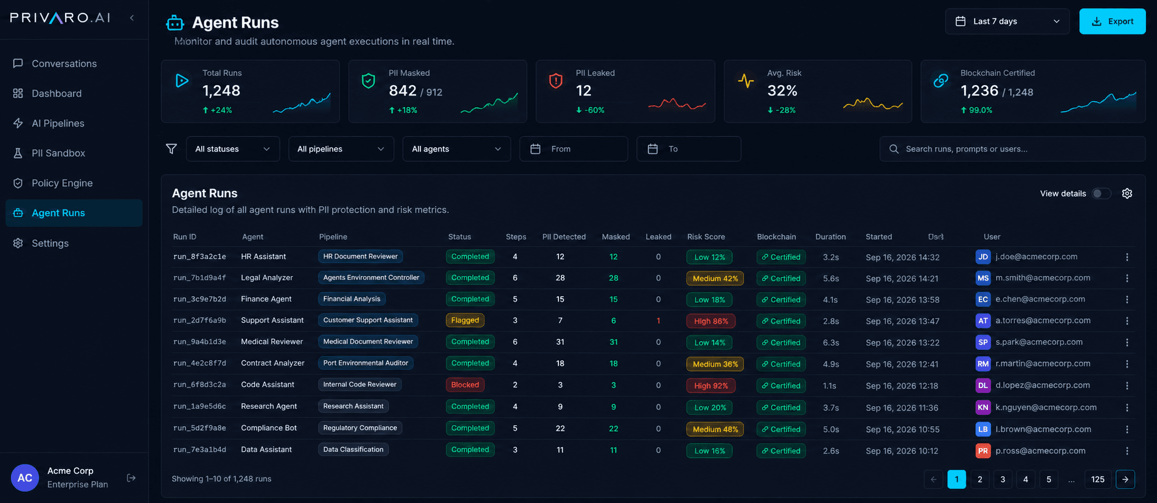Click the PII Masked shield icon

pyautogui.click(x=368, y=81)
